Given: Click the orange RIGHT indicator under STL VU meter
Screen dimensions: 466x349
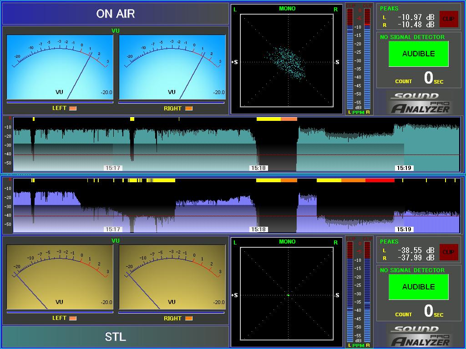Looking at the screenshot, I should [189, 318].
